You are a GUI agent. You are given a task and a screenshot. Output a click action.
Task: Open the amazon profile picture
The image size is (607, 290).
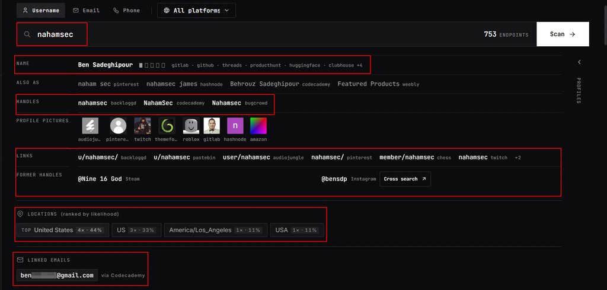258,126
